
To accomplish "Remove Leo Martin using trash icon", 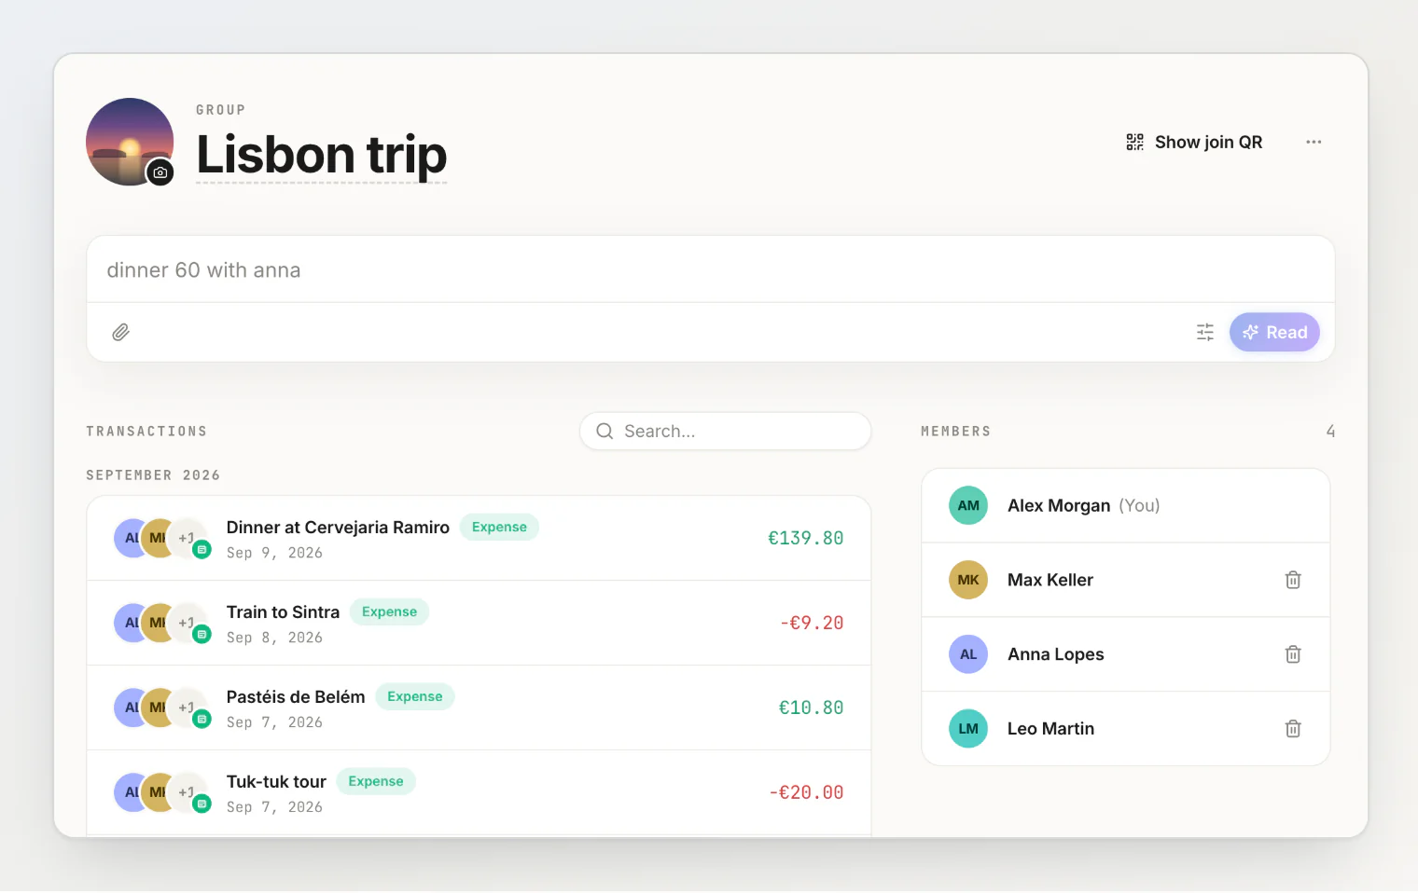I will tap(1293, 729).
